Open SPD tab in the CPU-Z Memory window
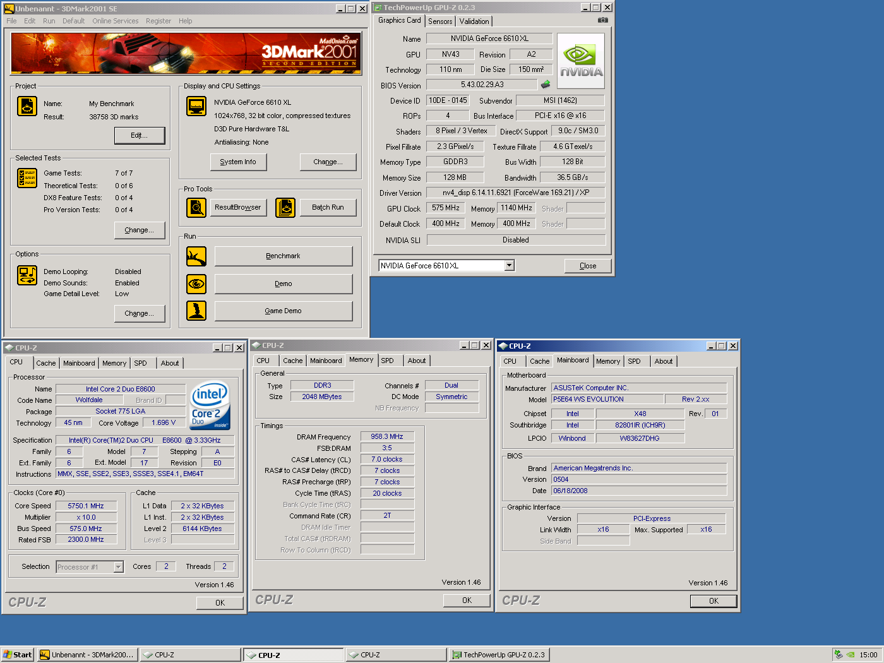The width and height of the screenshot is (884, 663). (387, 361)
